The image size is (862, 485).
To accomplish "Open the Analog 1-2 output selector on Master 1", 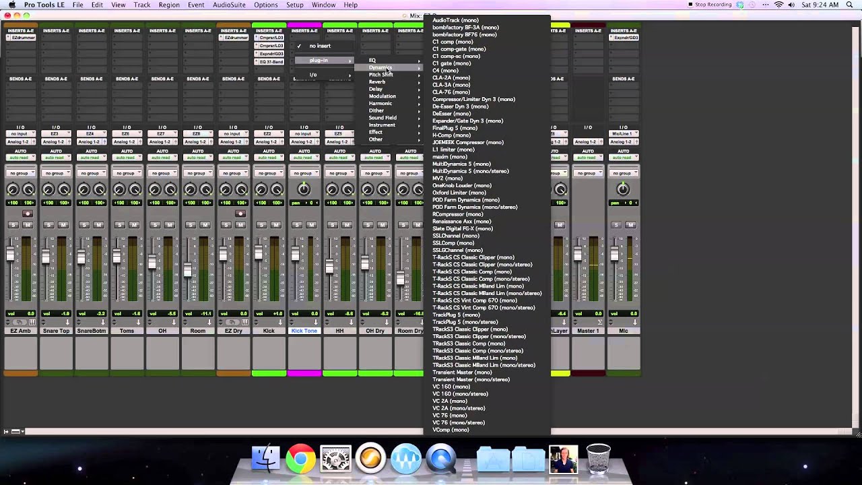I will [588, 141].
